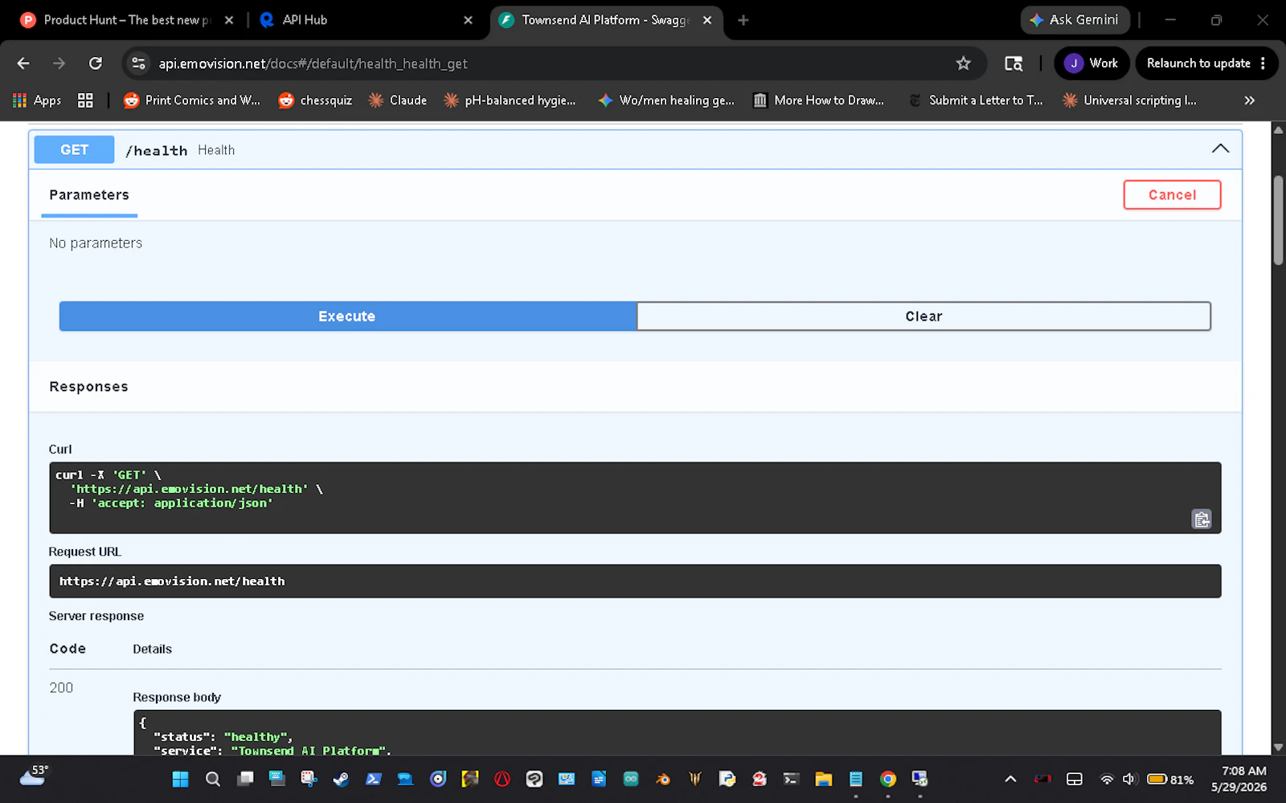The width and height of the screenshot is (1286, 803).
Task: Open Submit a Letter to T... bookmark
Action: tap(976, 100)
